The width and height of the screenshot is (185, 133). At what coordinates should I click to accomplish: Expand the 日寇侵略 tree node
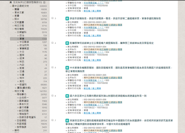15,120
